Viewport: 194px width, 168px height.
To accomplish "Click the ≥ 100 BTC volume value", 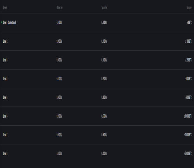I will click(x=188, y=41).
